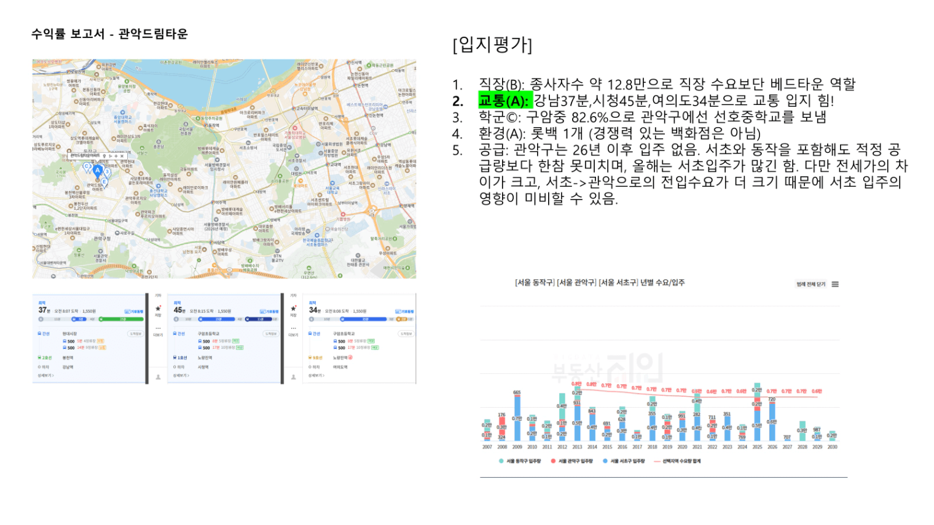This screenshot has height=525, width=934.
Task: Click profile icon beside the 37분 card
Action: (x=158, y=376)
